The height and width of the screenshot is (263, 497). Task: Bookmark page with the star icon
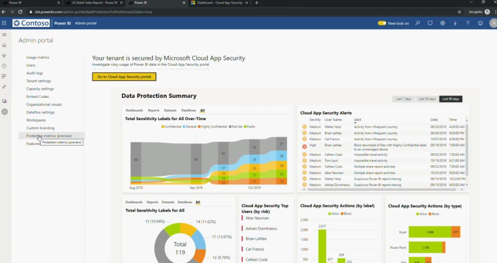click(x=459, y=11)
